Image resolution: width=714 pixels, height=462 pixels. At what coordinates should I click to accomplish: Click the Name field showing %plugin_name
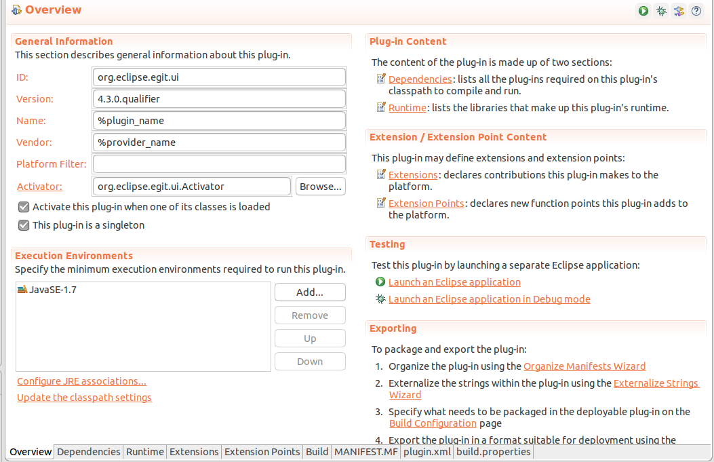219,121
